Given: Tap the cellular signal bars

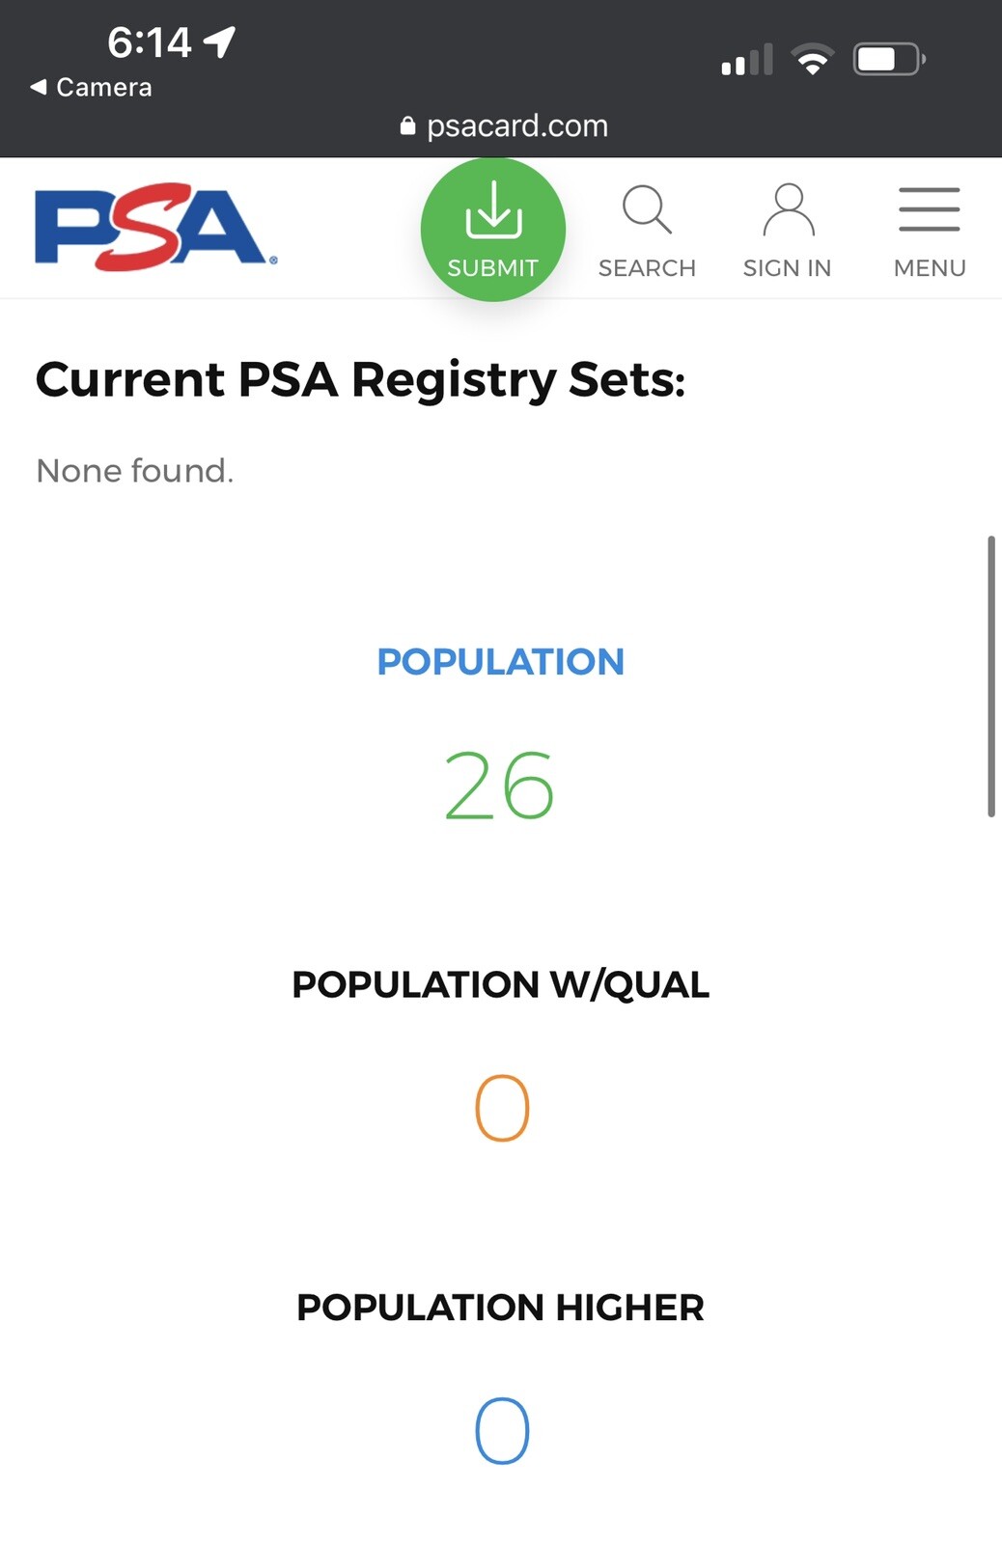Looking at the screenshot, I should 747,60.
